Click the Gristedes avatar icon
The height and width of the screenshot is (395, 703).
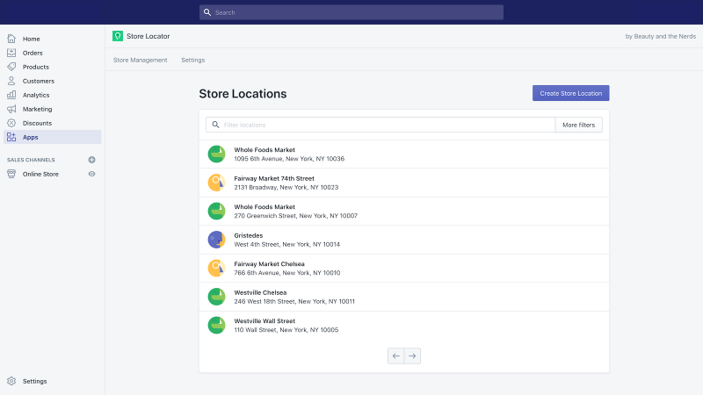[x=216, y=240]
